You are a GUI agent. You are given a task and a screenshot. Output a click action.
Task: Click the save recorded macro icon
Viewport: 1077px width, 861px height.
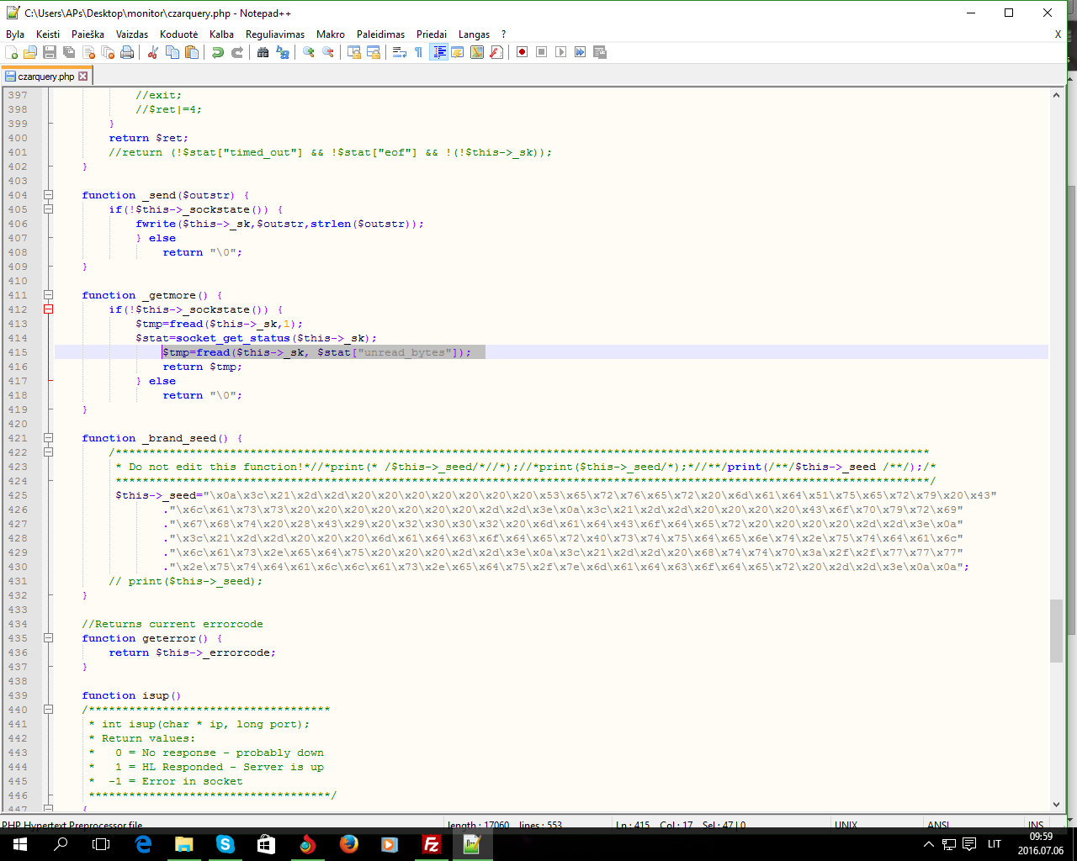point(600,52)
